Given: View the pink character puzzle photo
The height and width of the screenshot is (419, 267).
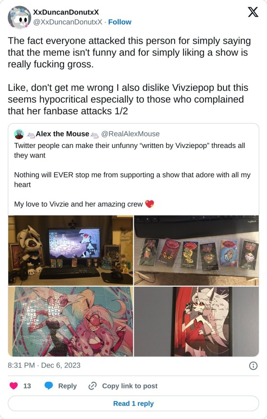Looking at the screenshot, I should (71, 322).
